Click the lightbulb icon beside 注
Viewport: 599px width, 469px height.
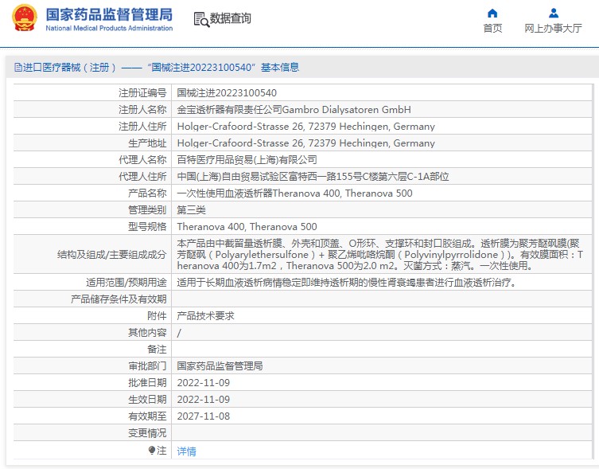pyautogui.click(x=152, y=450)
